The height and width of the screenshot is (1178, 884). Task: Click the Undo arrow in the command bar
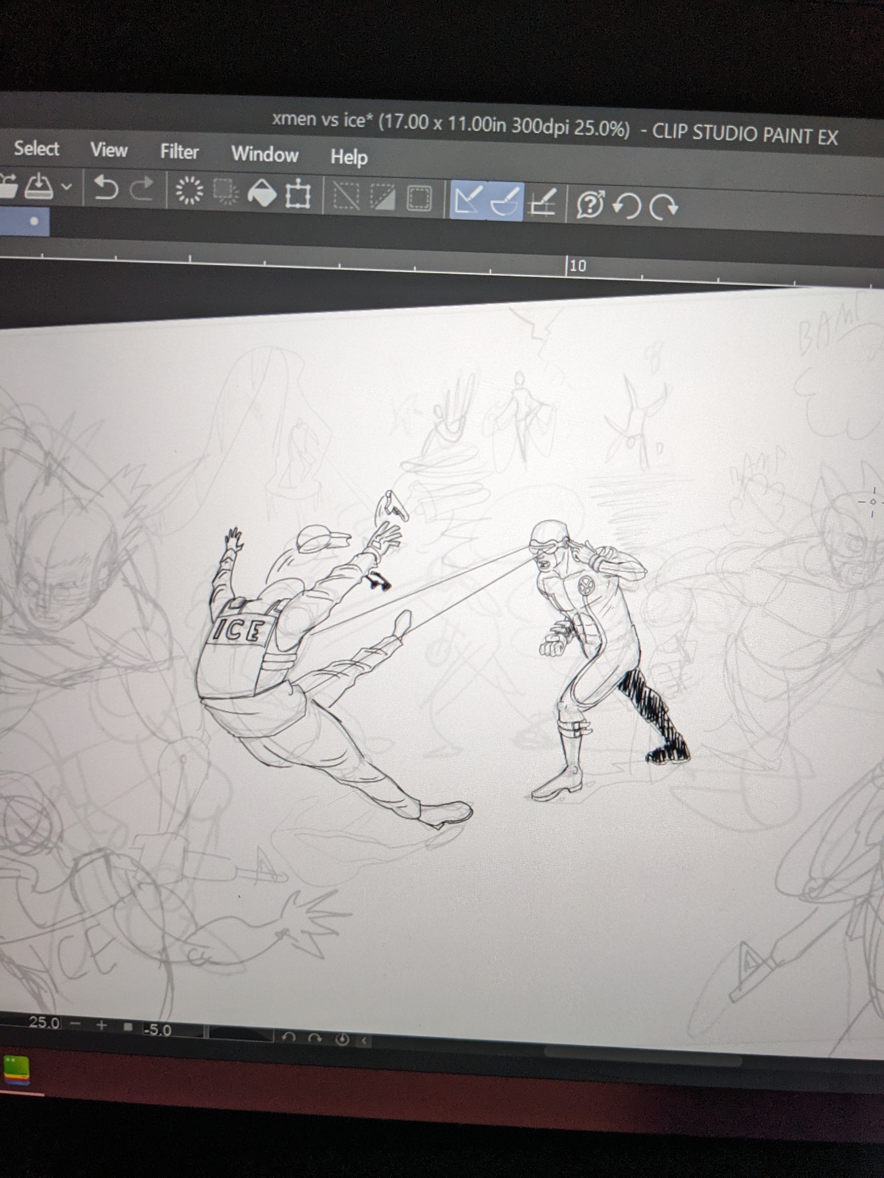pyautogui.click(x=106, y=188)
